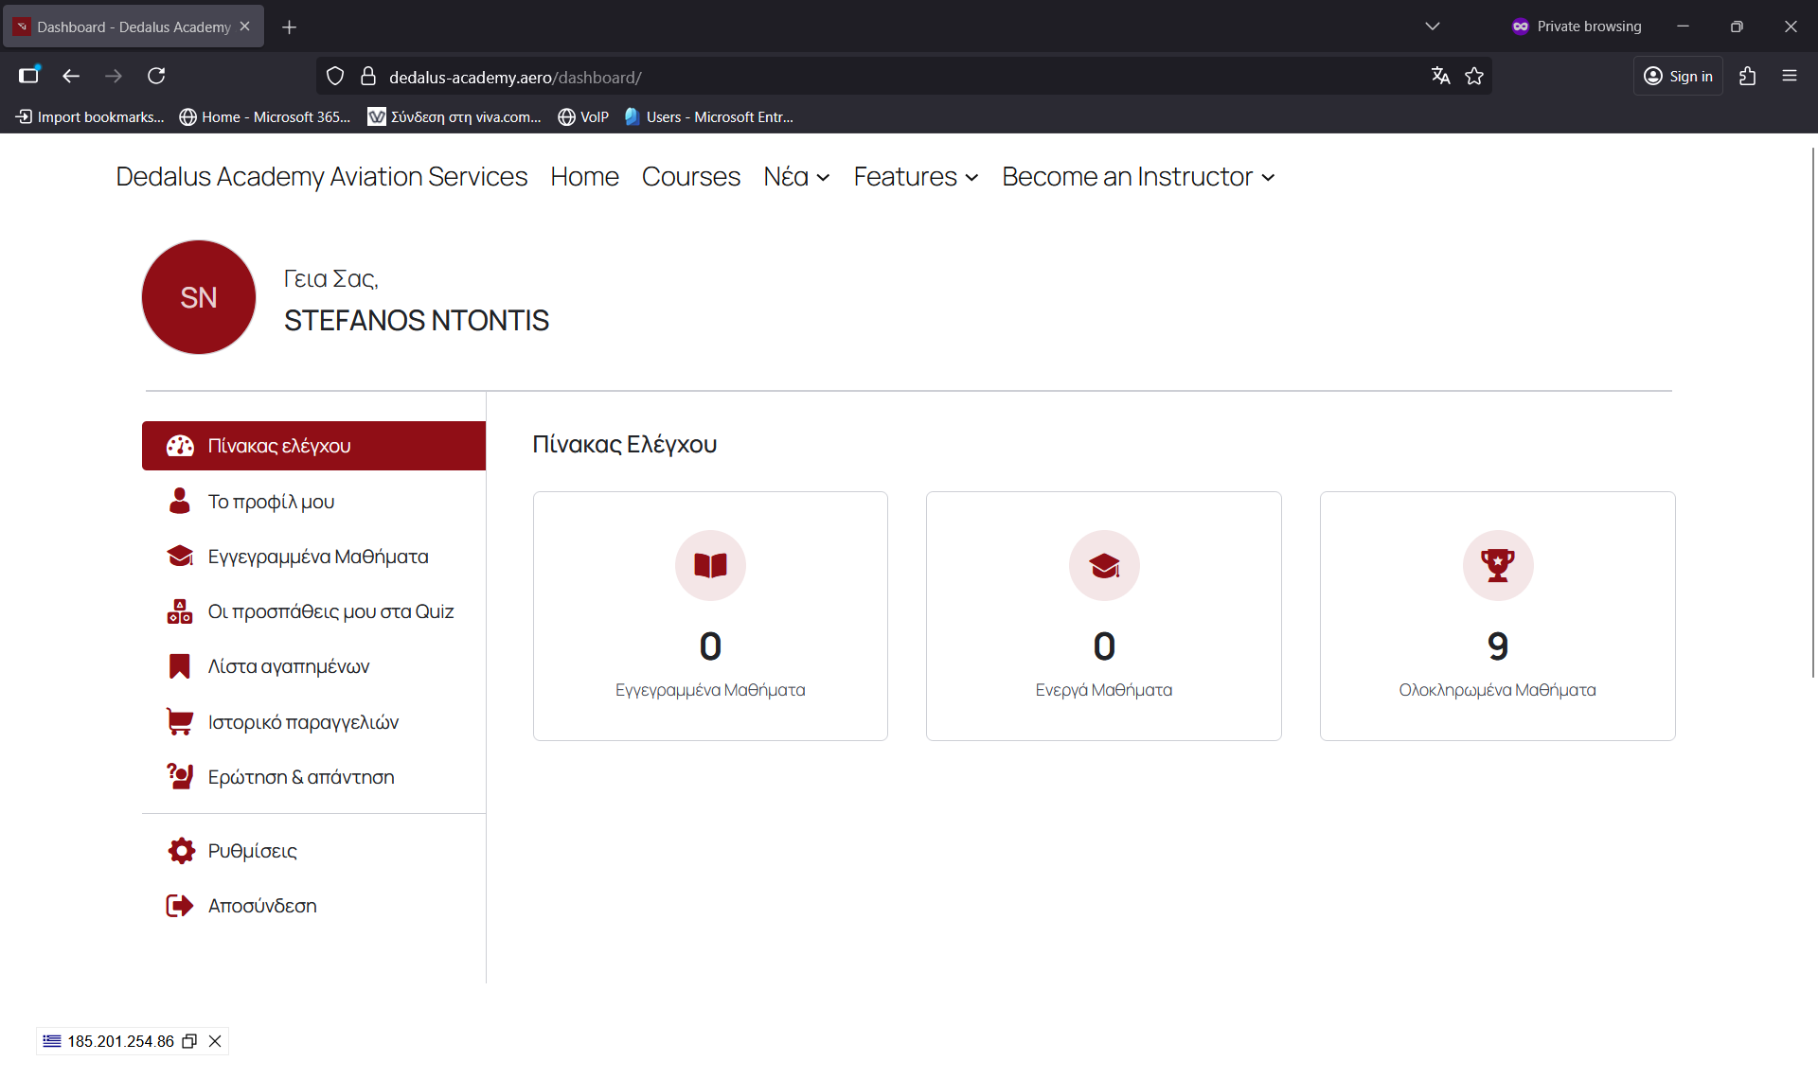Screen dimensions: 1818x1079
Task: Open the Courses menu item
Action: point(690,177)
